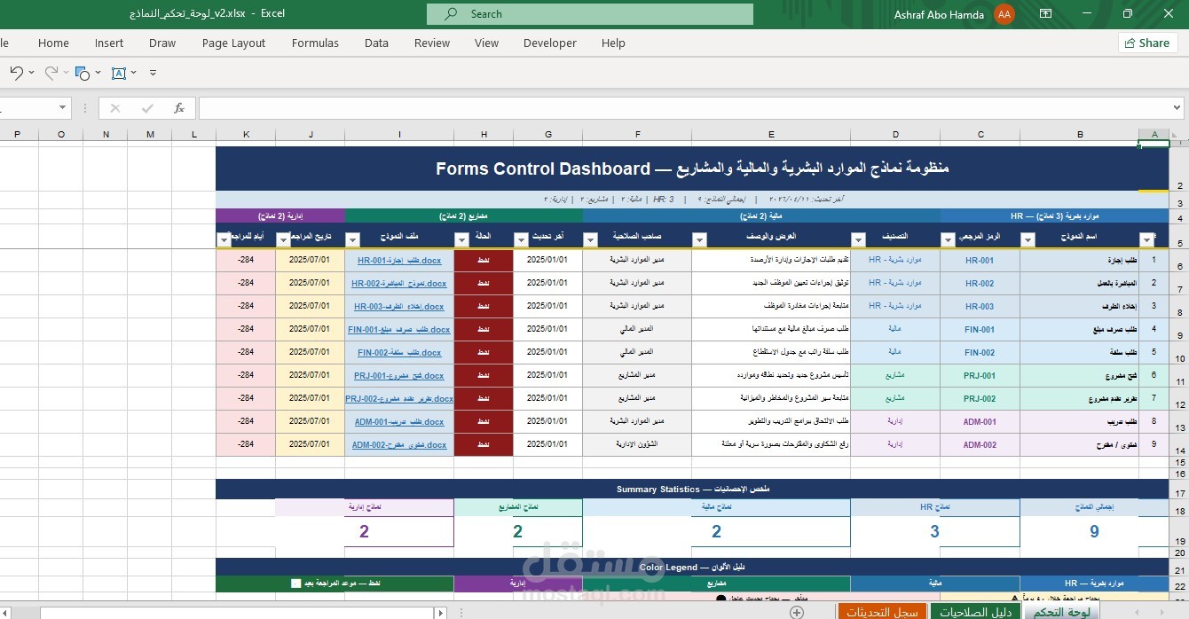Click the Enter checkmark in formula bar
Viewport: 1189px width, 619px height.
pos(146,107)
